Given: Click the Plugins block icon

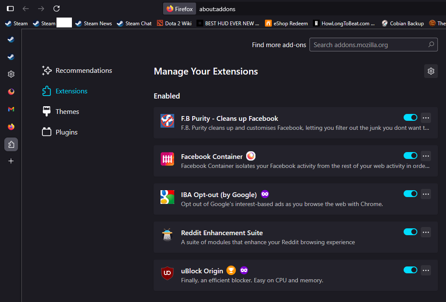Looking at the screenshot, I should (x=47, y=132).
